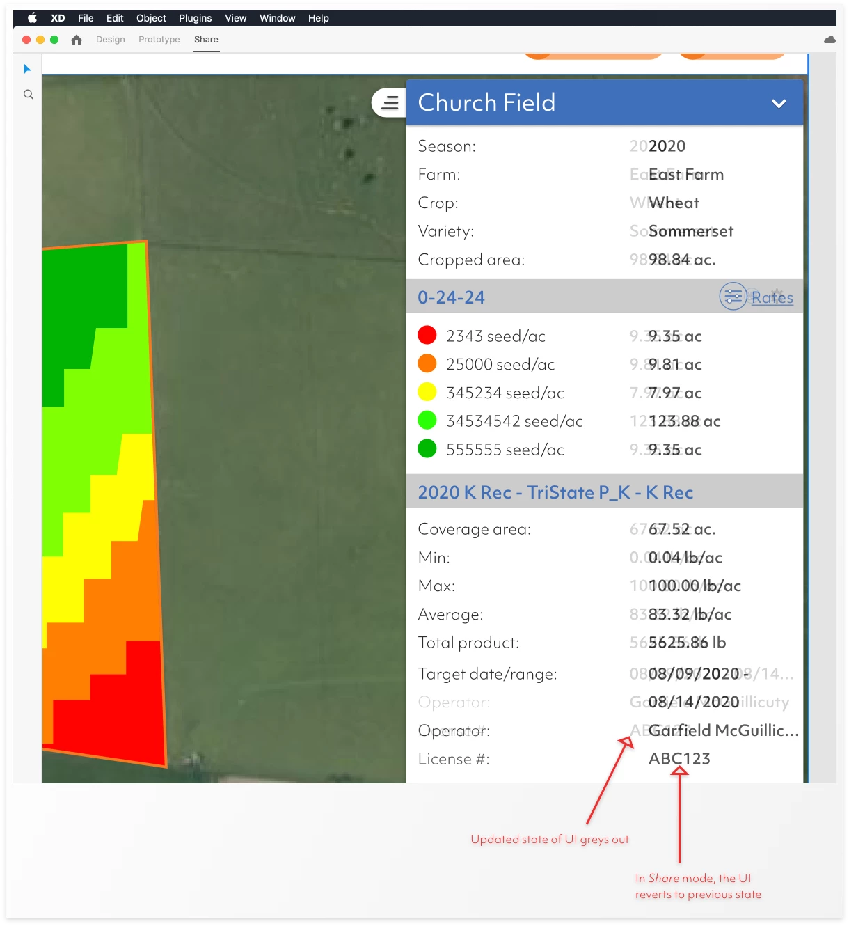Image resolution: width=849 pixels, height=926 pixels.
Task: Open the XD application menu
Action: (x=58, y=18)
